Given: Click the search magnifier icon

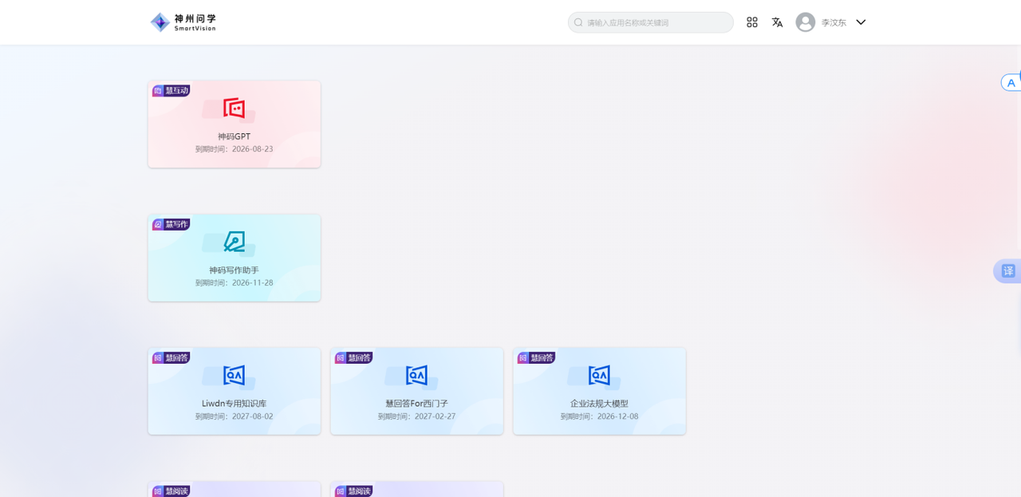Looking at the screenshot, I should tap(579, 22).
